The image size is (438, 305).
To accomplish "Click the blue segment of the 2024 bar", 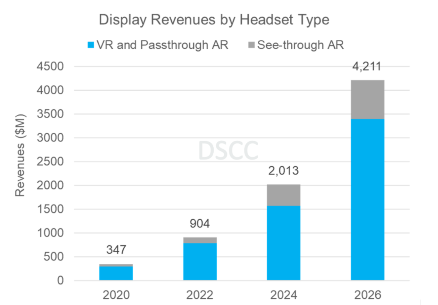I will [284, 242].
